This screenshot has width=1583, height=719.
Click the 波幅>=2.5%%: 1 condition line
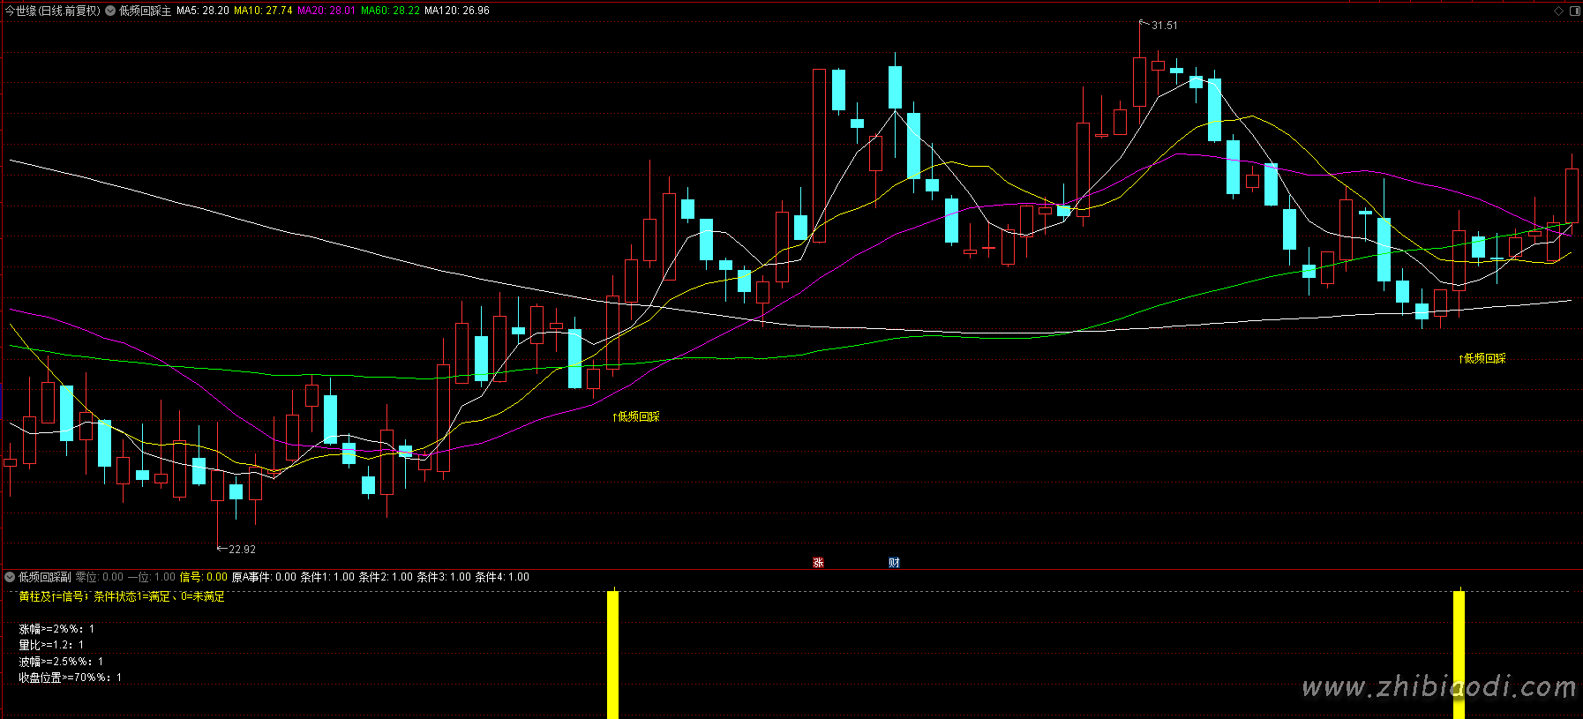pyautogui.click(x=61, y=662)
